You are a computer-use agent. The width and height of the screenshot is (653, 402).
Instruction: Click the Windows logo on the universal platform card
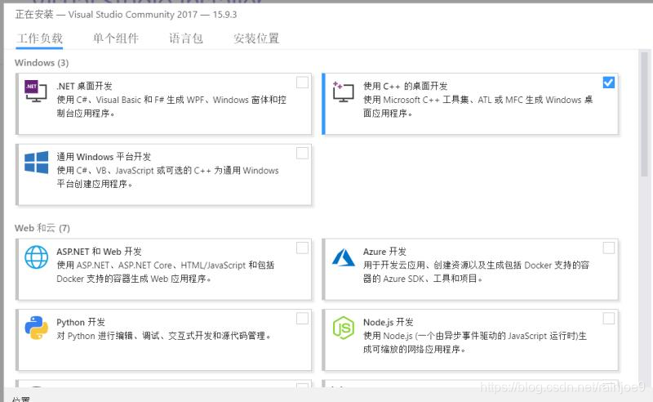pyautogui.click(x=36, y=163)
